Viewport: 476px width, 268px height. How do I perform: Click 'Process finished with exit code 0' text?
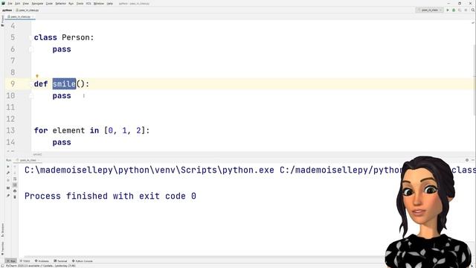[110, 196]
